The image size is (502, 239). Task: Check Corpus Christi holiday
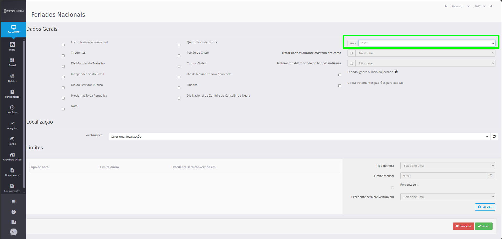point(179,66)
